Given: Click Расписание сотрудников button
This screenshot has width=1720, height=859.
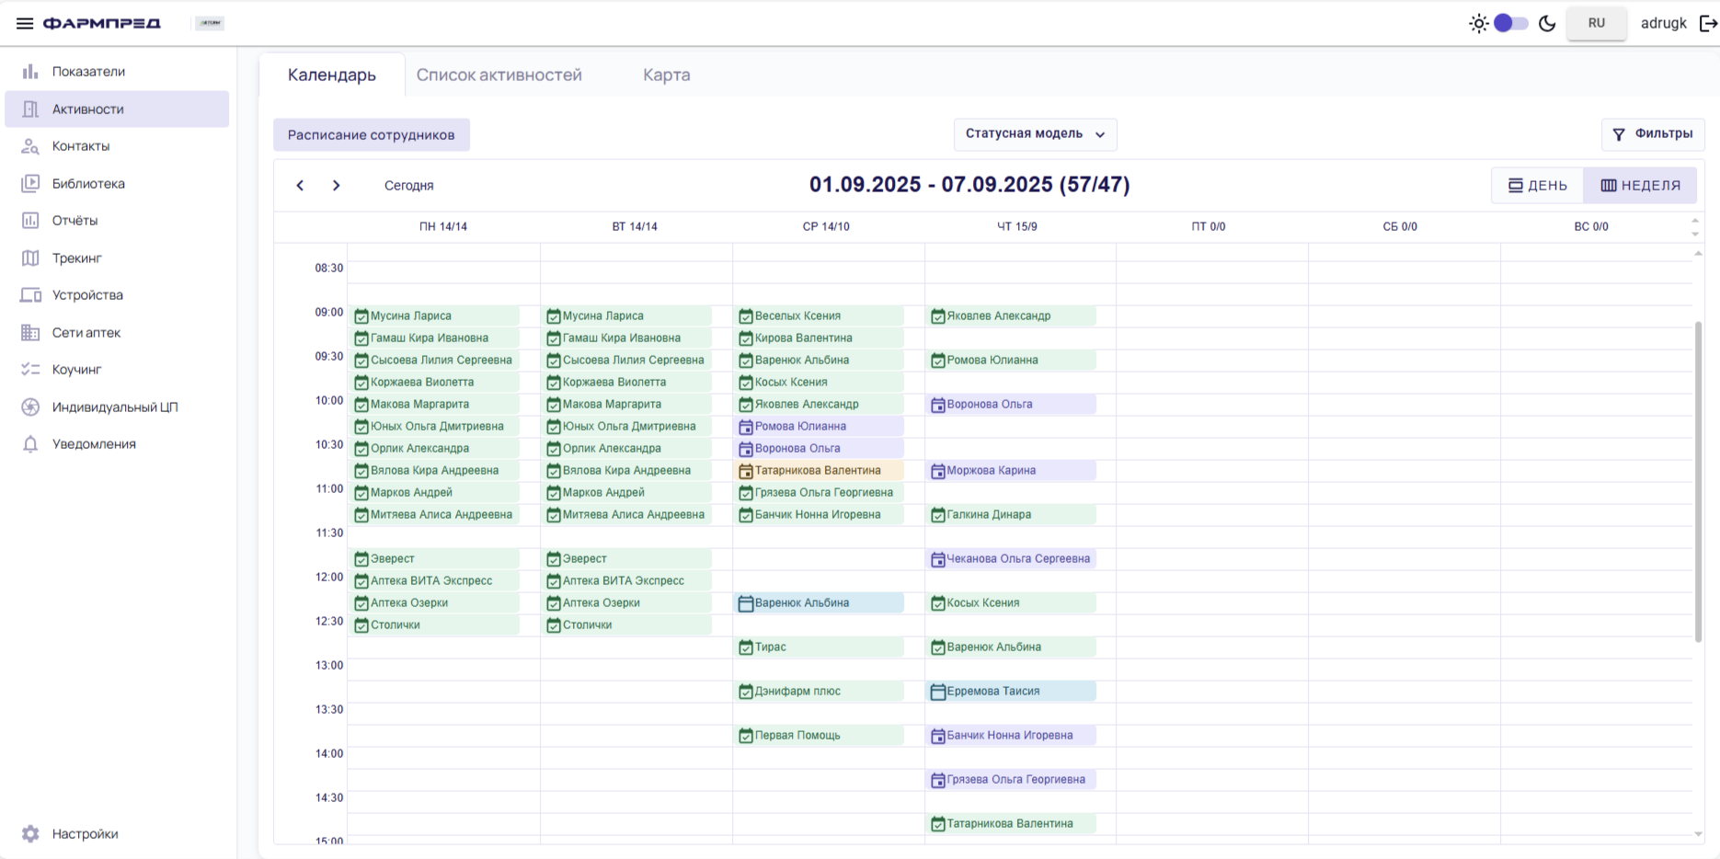Looking at the screenshot, I should pos(371,135).
